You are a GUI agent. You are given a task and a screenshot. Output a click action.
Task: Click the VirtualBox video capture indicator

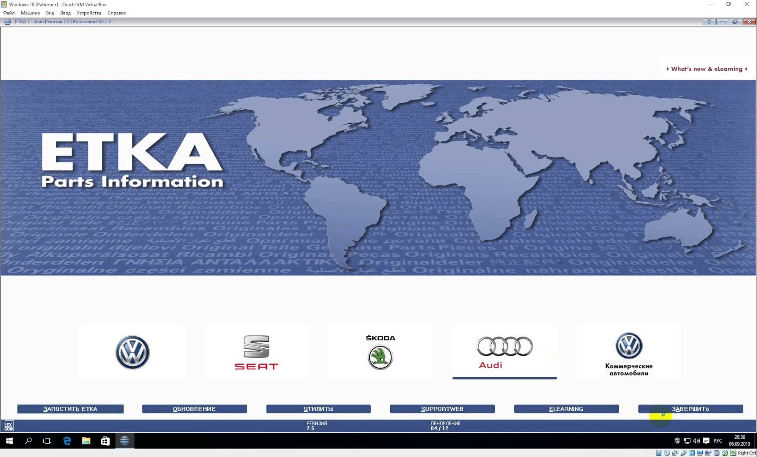[708, 453]
